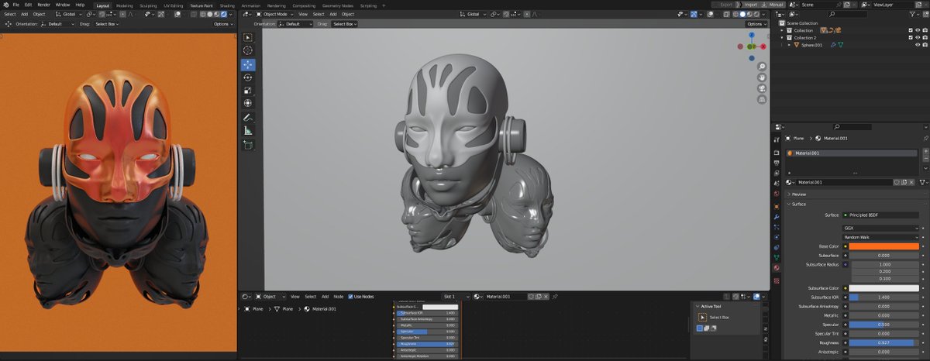Activate the Scale tool
The height and width of the screenshot is (361, 930).
(248, 90)
